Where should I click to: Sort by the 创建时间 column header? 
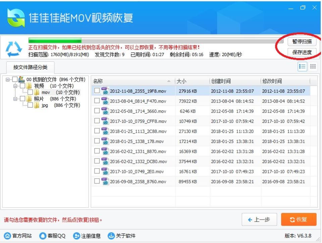tap(235, 81)
